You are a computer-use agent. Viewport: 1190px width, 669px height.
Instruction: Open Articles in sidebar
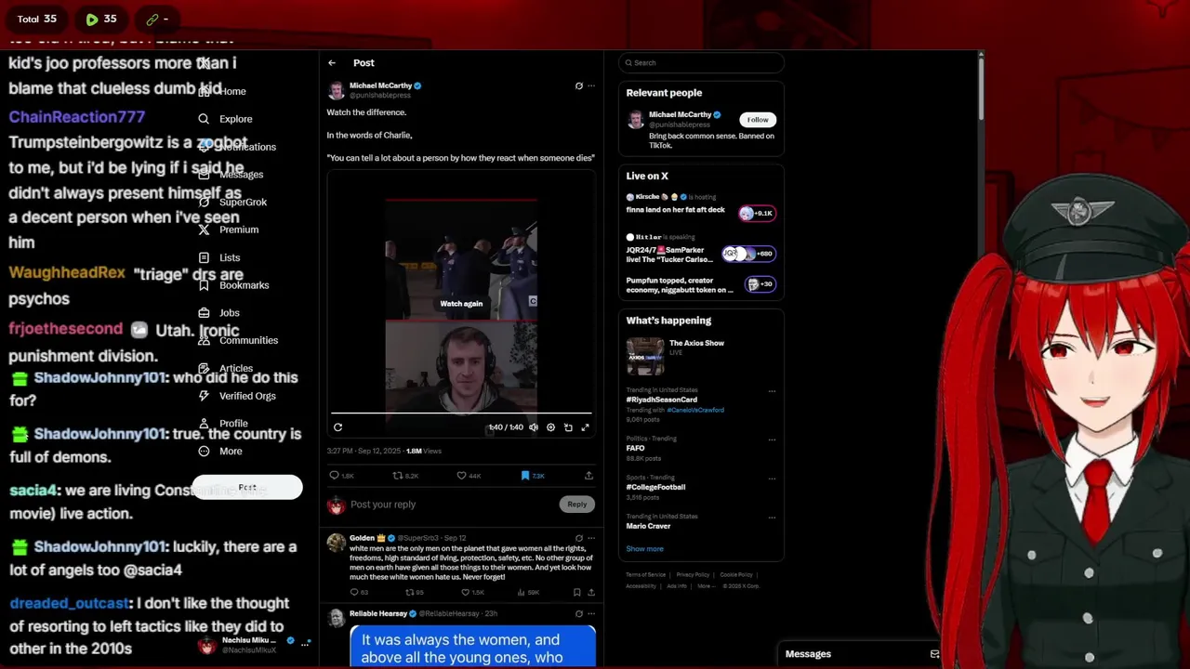[x=225, y=368]
